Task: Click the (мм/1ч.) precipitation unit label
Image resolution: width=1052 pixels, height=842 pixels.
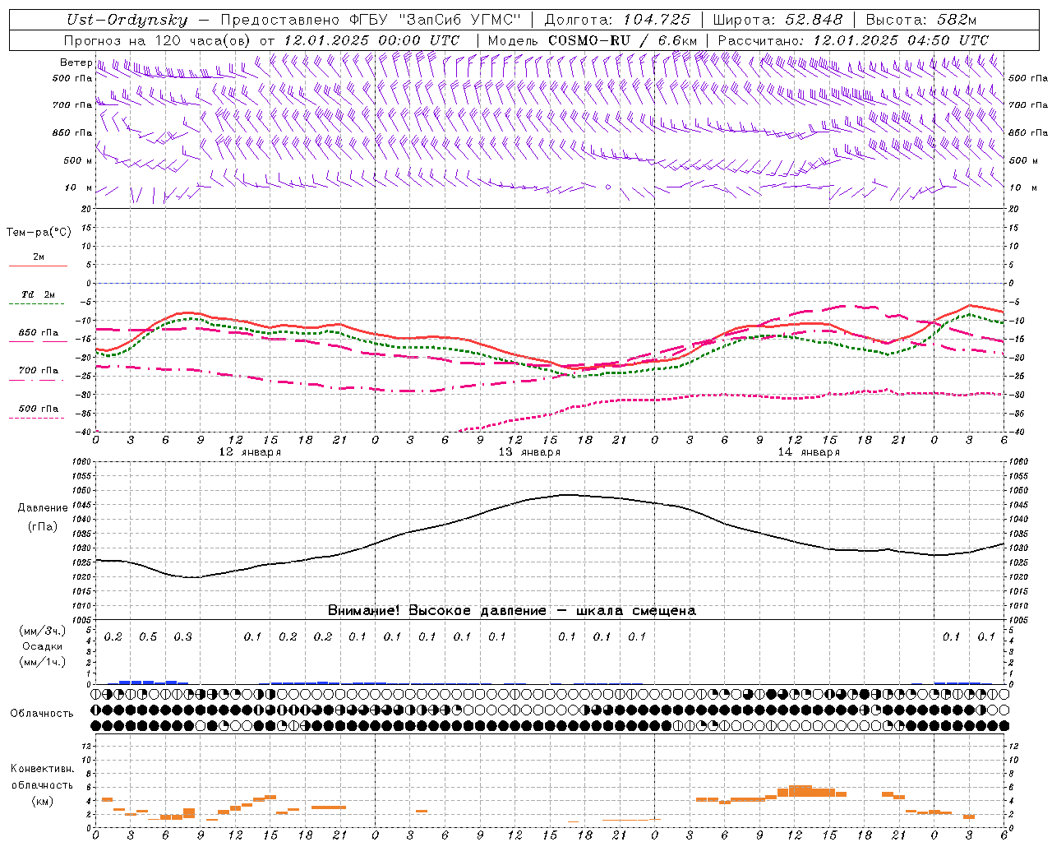Action: coord(42,662)
